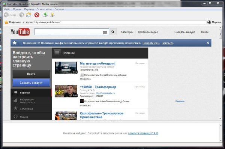This screenshot has height=149, width=225.
Task: Click Просмотров: 319 text
Action: [89, 70]
